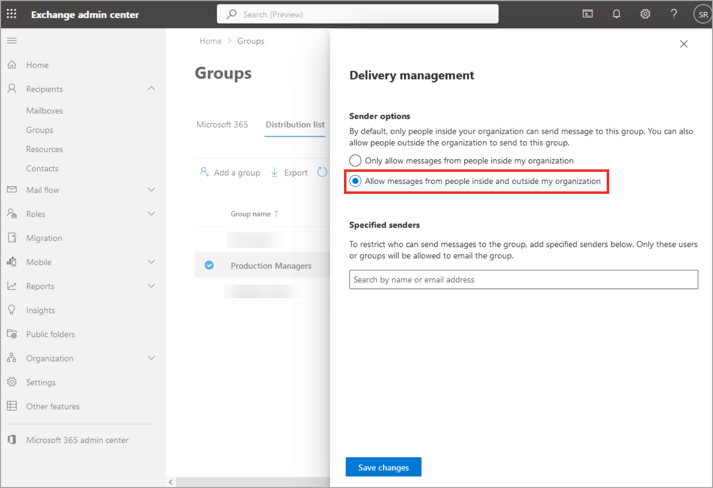This screenshot has height=488, width=713.
Task: Click the Other features table icon
Action: click(x=12, y=406)
